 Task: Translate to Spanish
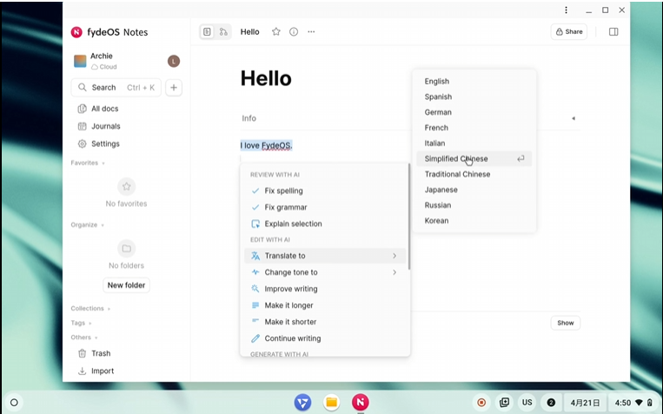pos(474,97)
